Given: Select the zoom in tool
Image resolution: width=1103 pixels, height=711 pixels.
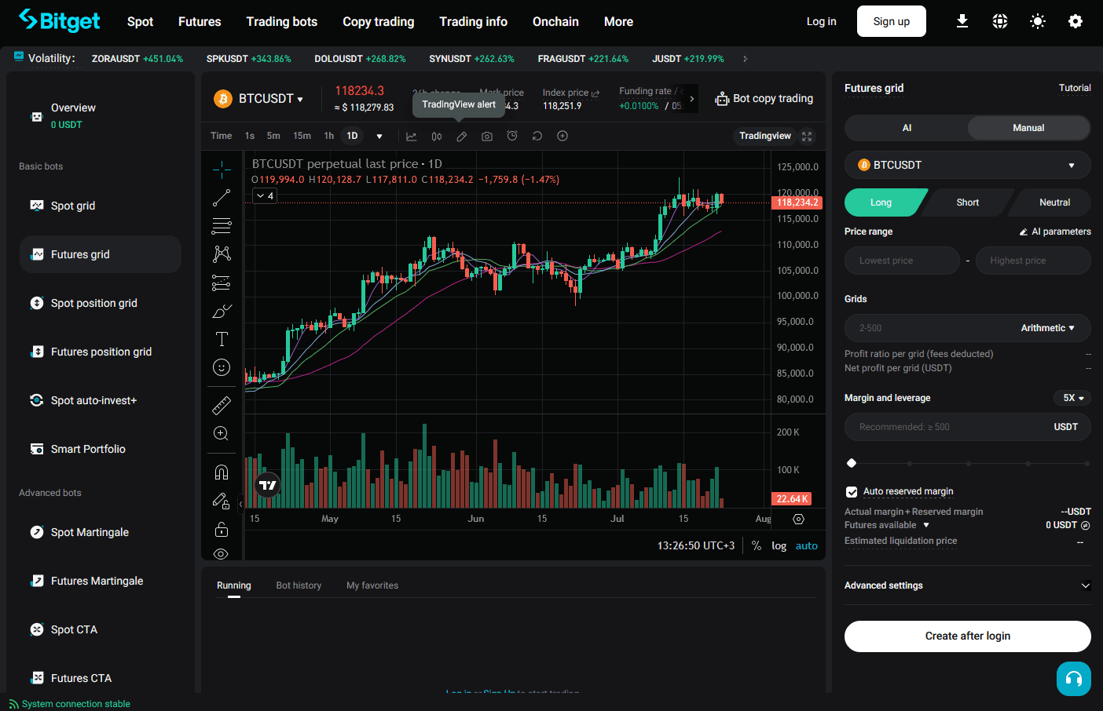Looking at the screenshot, I should (x=222, y=433).
